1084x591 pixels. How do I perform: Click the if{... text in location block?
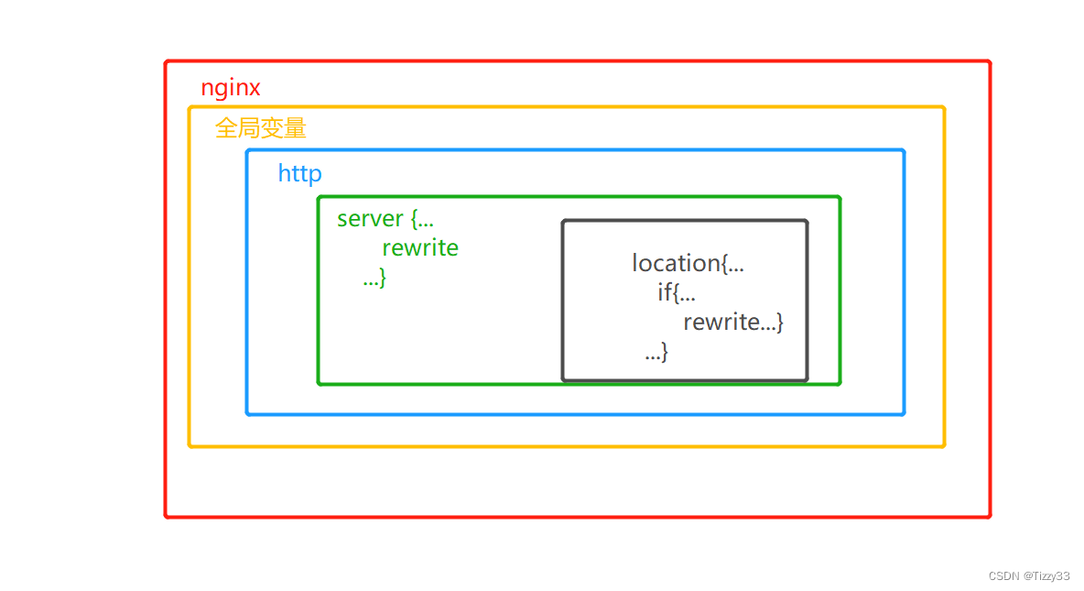tap(675, 292)
